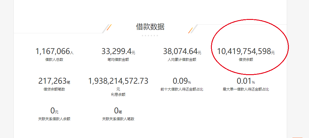The image size is (309, 138).
Task: Click the gray dotted divider under 借款数据
Action: [150, 36]
